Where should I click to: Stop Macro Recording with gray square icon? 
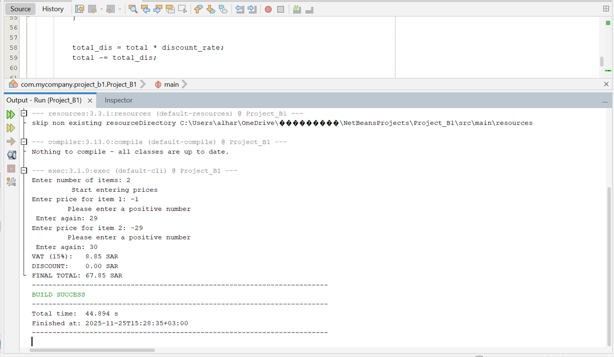[281, 9]
